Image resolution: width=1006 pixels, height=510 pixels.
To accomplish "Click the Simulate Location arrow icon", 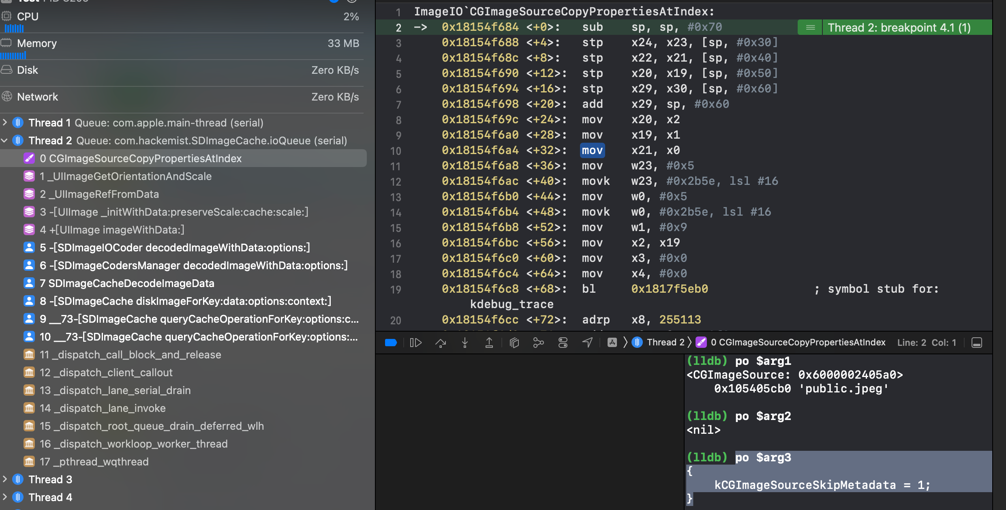I will [587, 343].
